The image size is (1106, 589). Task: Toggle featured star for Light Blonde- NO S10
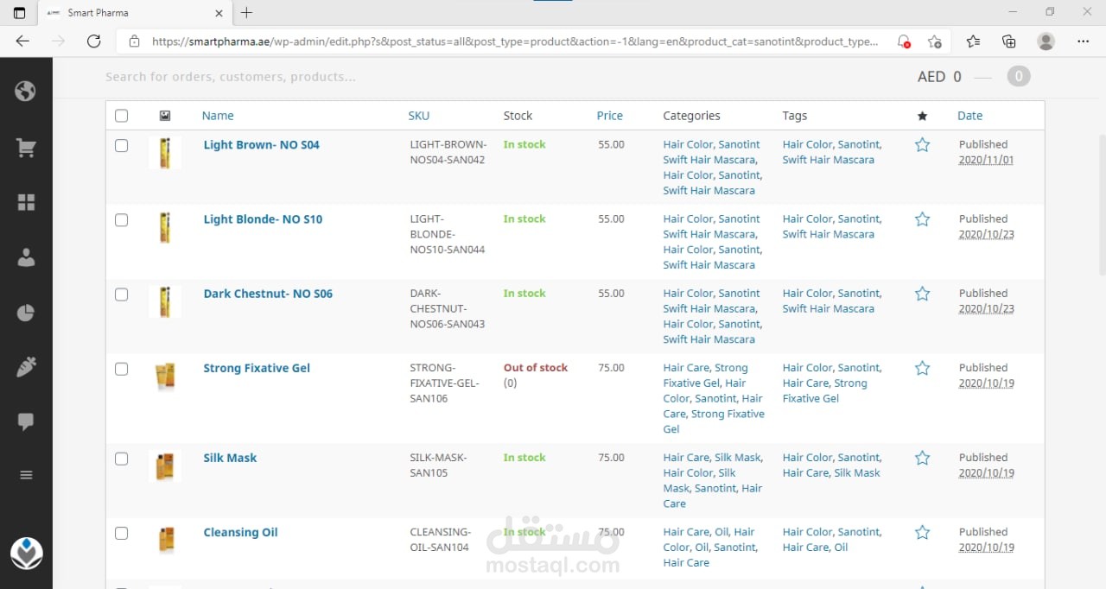(x=922, y=219)
